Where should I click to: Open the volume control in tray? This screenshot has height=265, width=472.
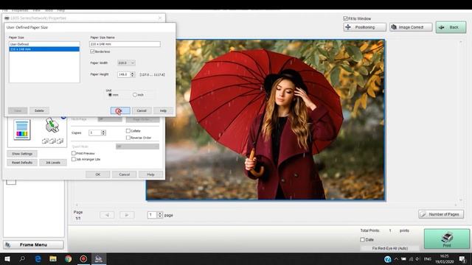(417, 259)
